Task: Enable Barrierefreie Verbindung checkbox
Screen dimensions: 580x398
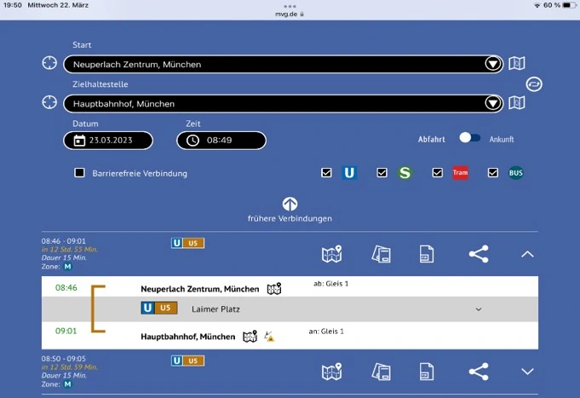Action: point(80,173)
